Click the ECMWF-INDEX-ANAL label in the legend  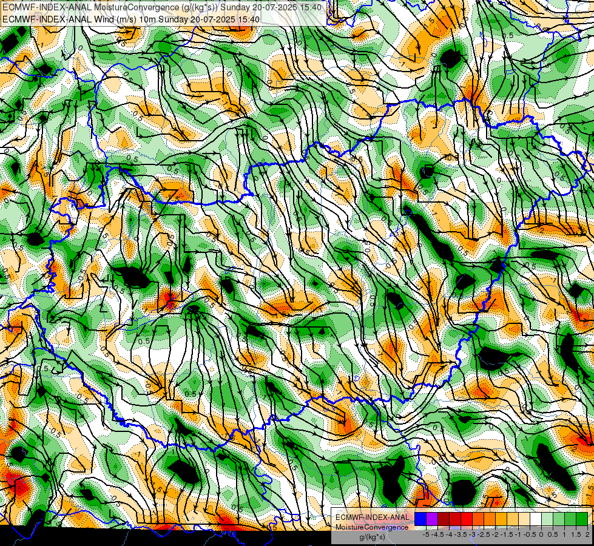[x=373, y=517]
